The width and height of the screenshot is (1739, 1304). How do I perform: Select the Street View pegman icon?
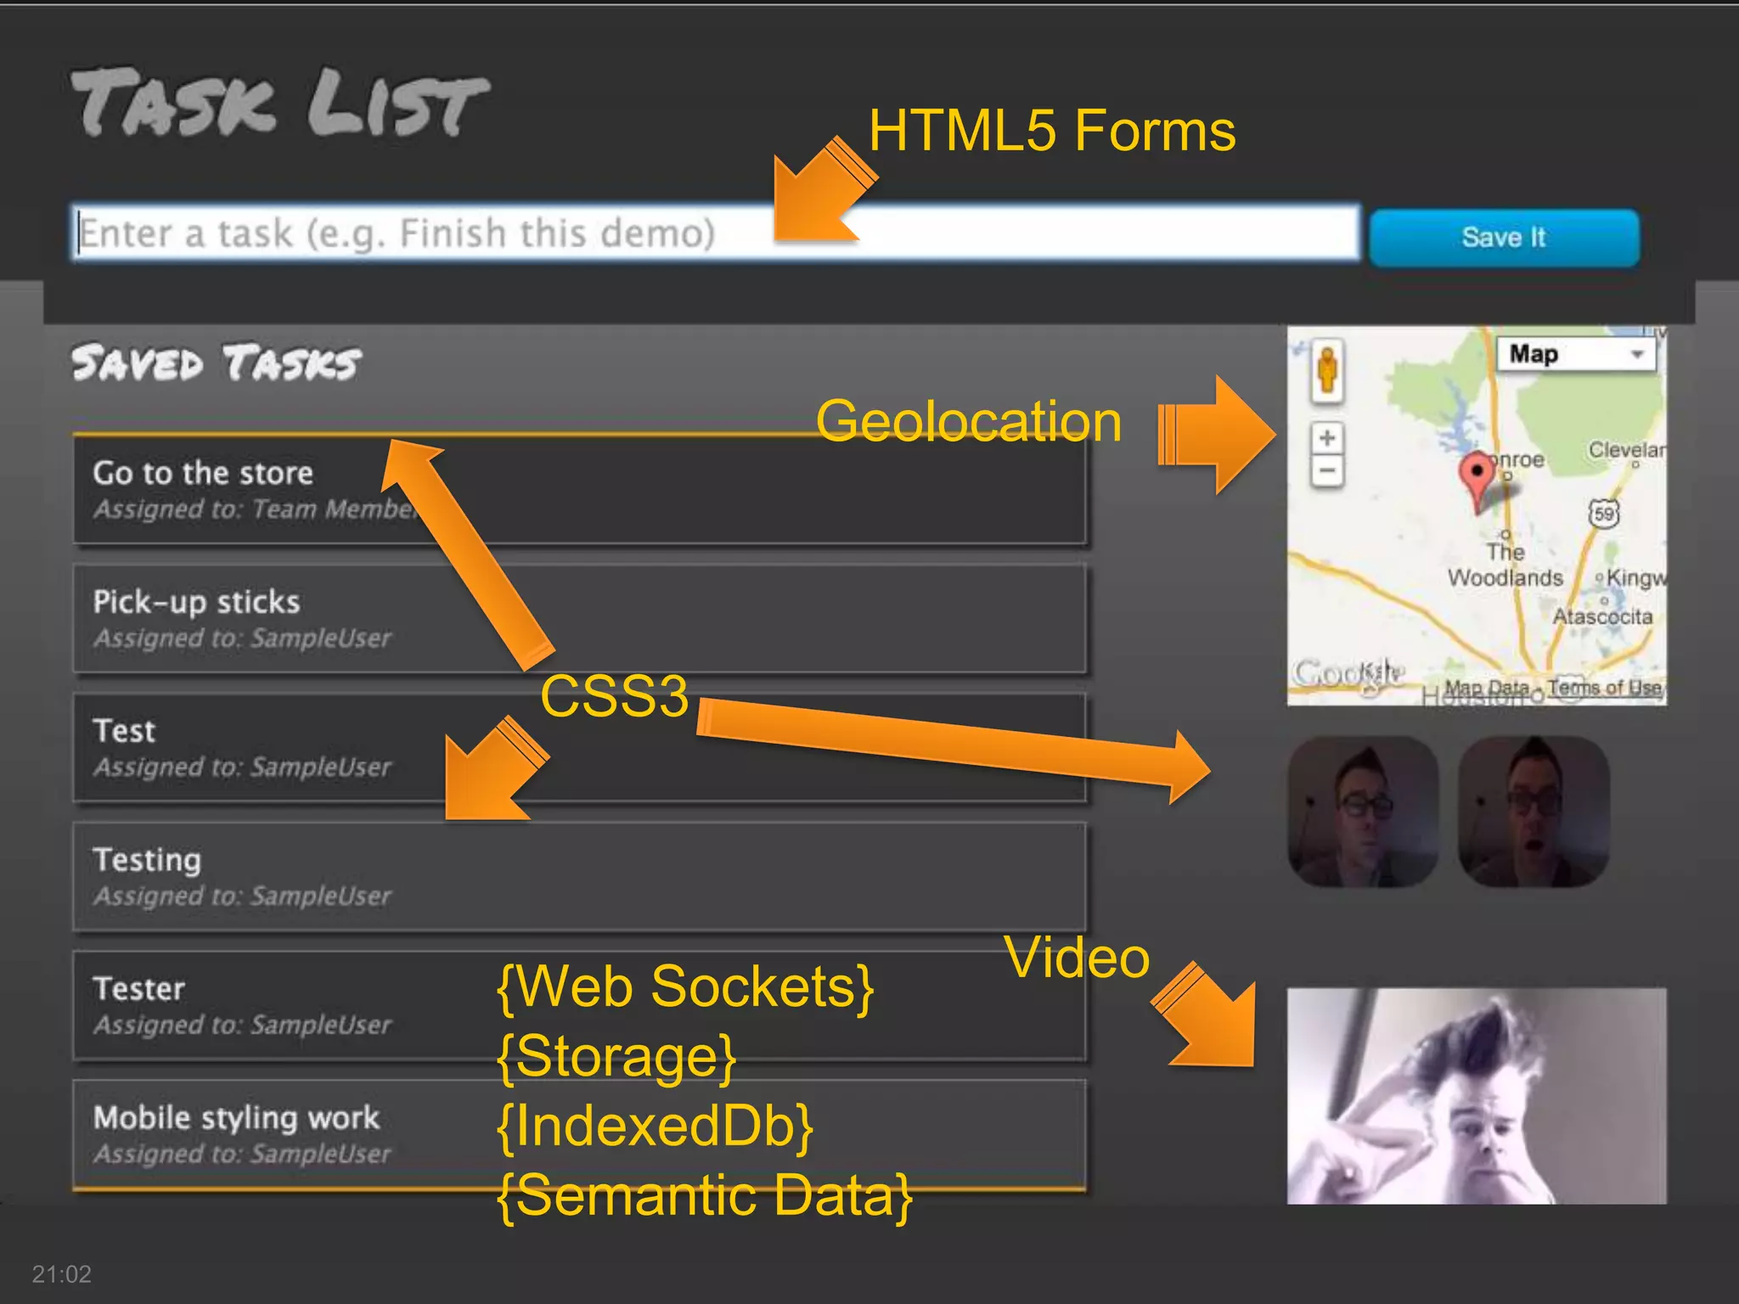[x=1327, y=369]
